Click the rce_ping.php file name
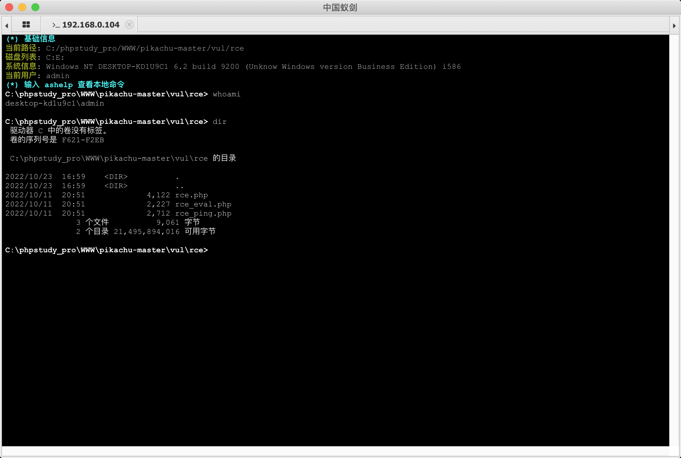Image resolution: width=681 pixels, height=458 pixels. coord(203,213)
